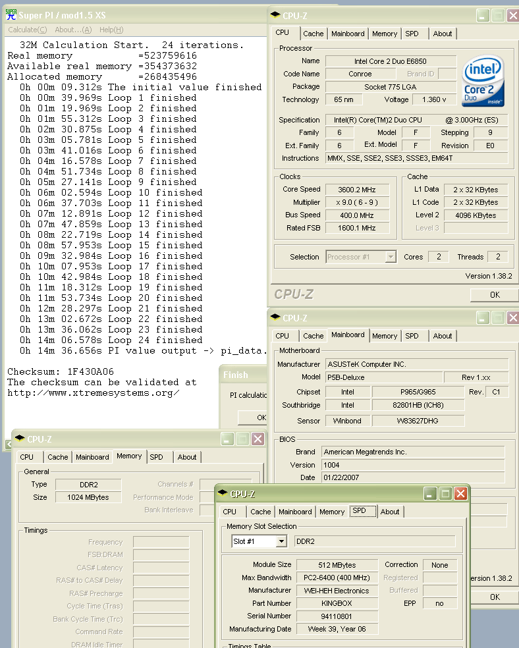
Task: Minimize the Memory CPU-Z window
Action: [227, 439]
